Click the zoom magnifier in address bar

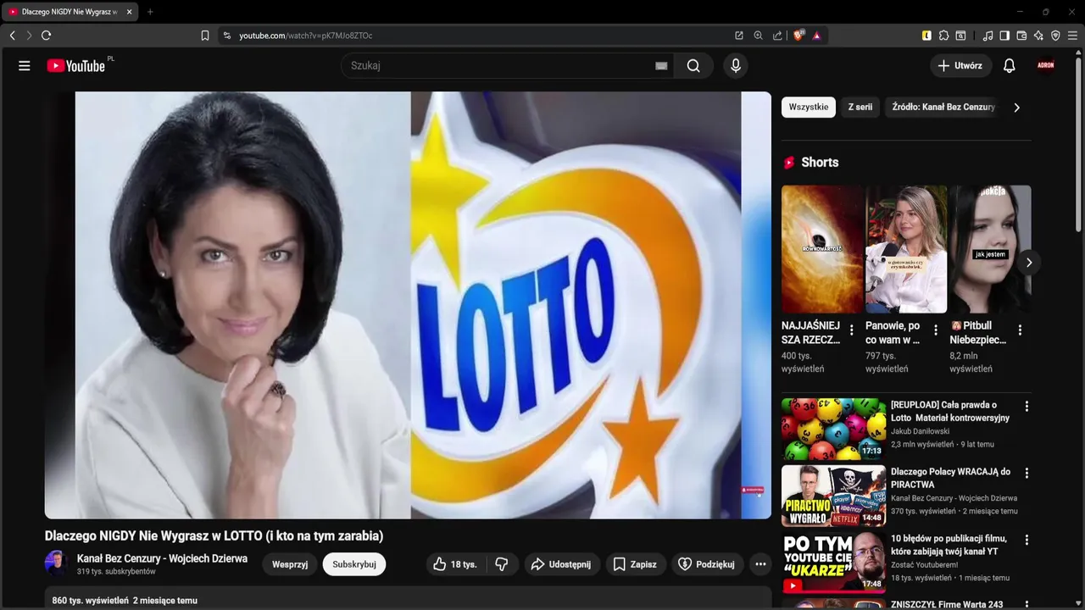click(759, 36)
